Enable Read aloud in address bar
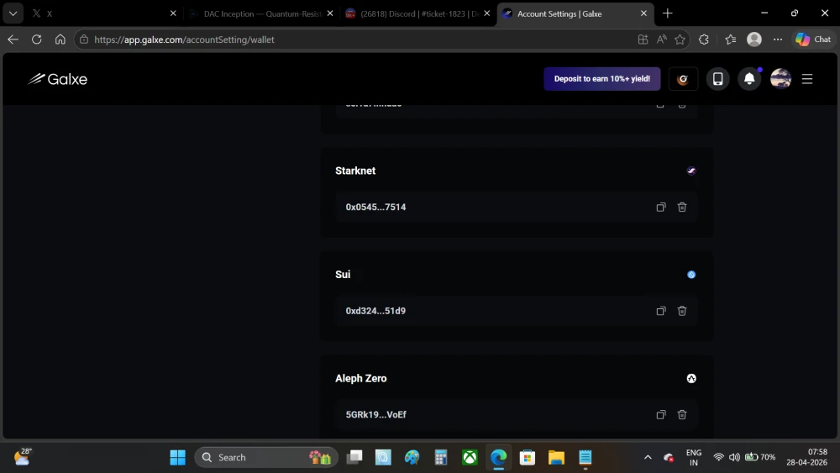The width and height of the screenshot is (840, 473). click(x=662, y=39)
